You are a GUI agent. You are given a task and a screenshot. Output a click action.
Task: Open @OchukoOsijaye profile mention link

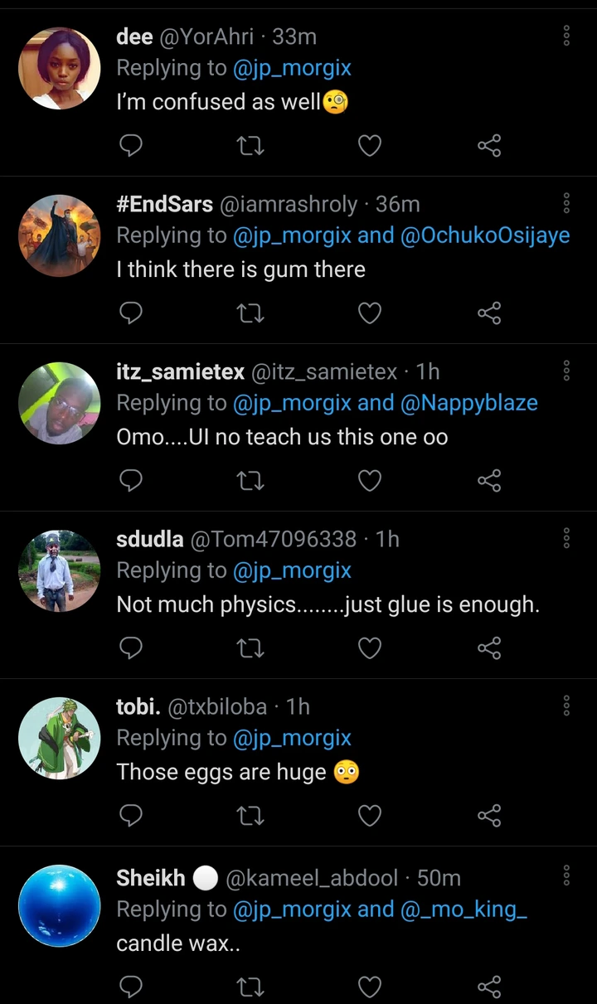(x=485, y=235)
